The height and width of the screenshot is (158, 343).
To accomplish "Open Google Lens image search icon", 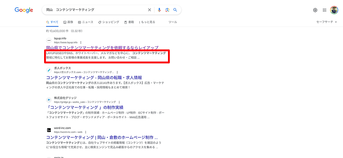I will (x=167, y=10).
